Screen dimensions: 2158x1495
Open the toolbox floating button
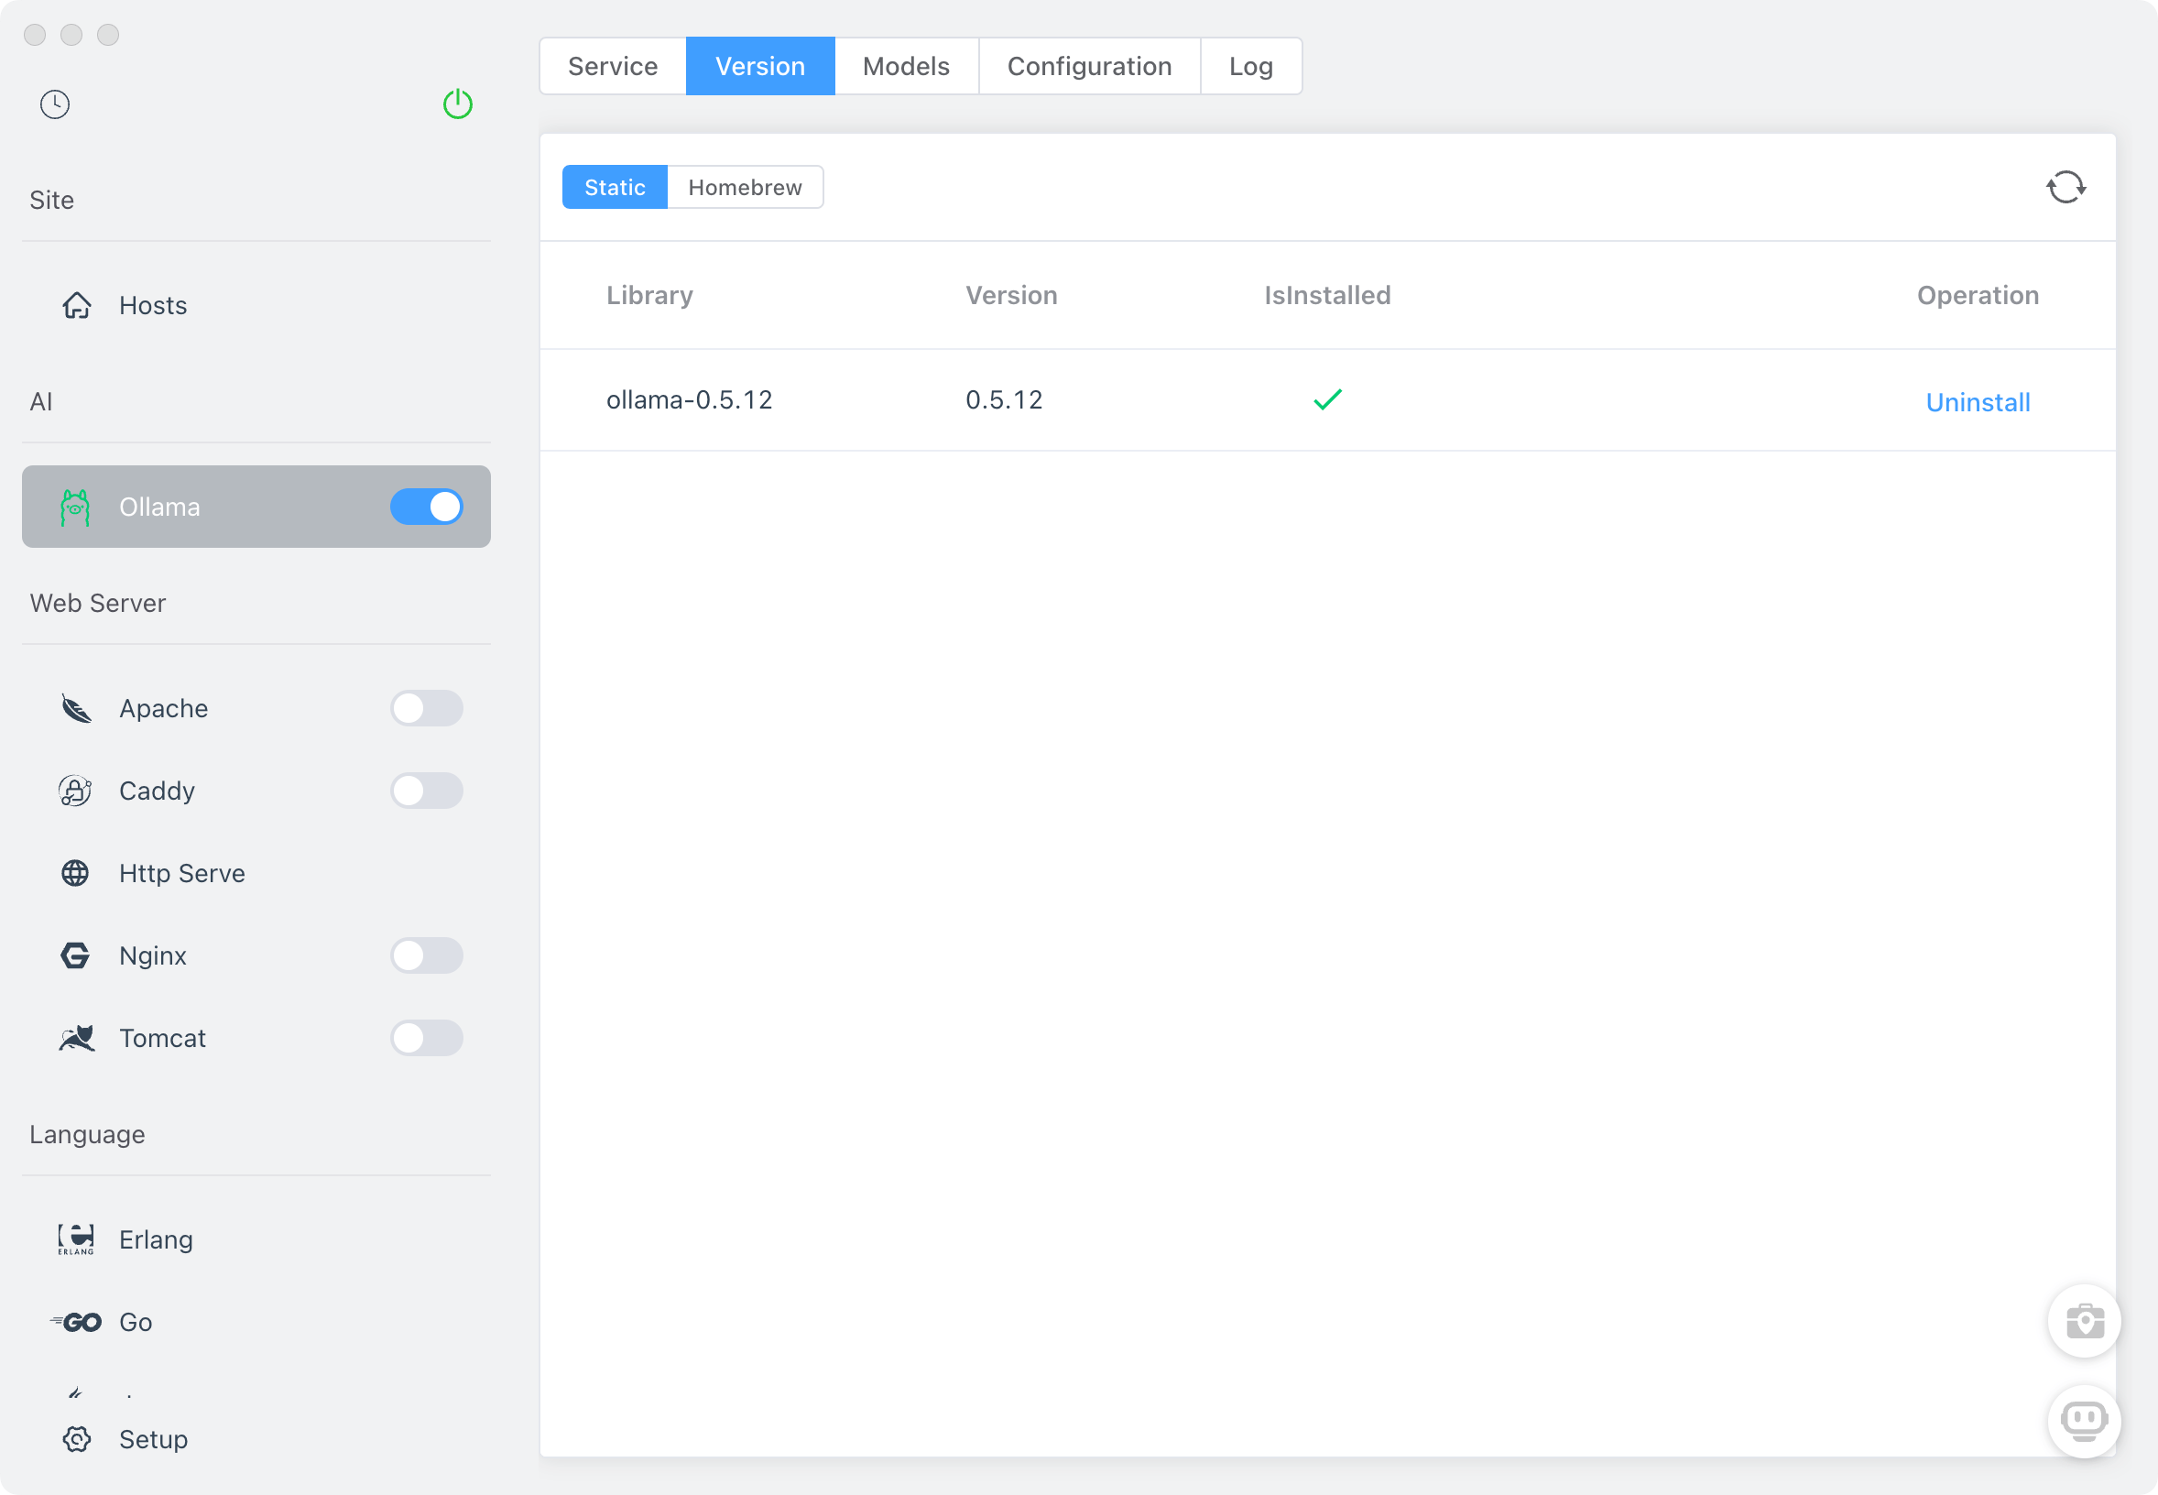(x=2084, y=1321)
